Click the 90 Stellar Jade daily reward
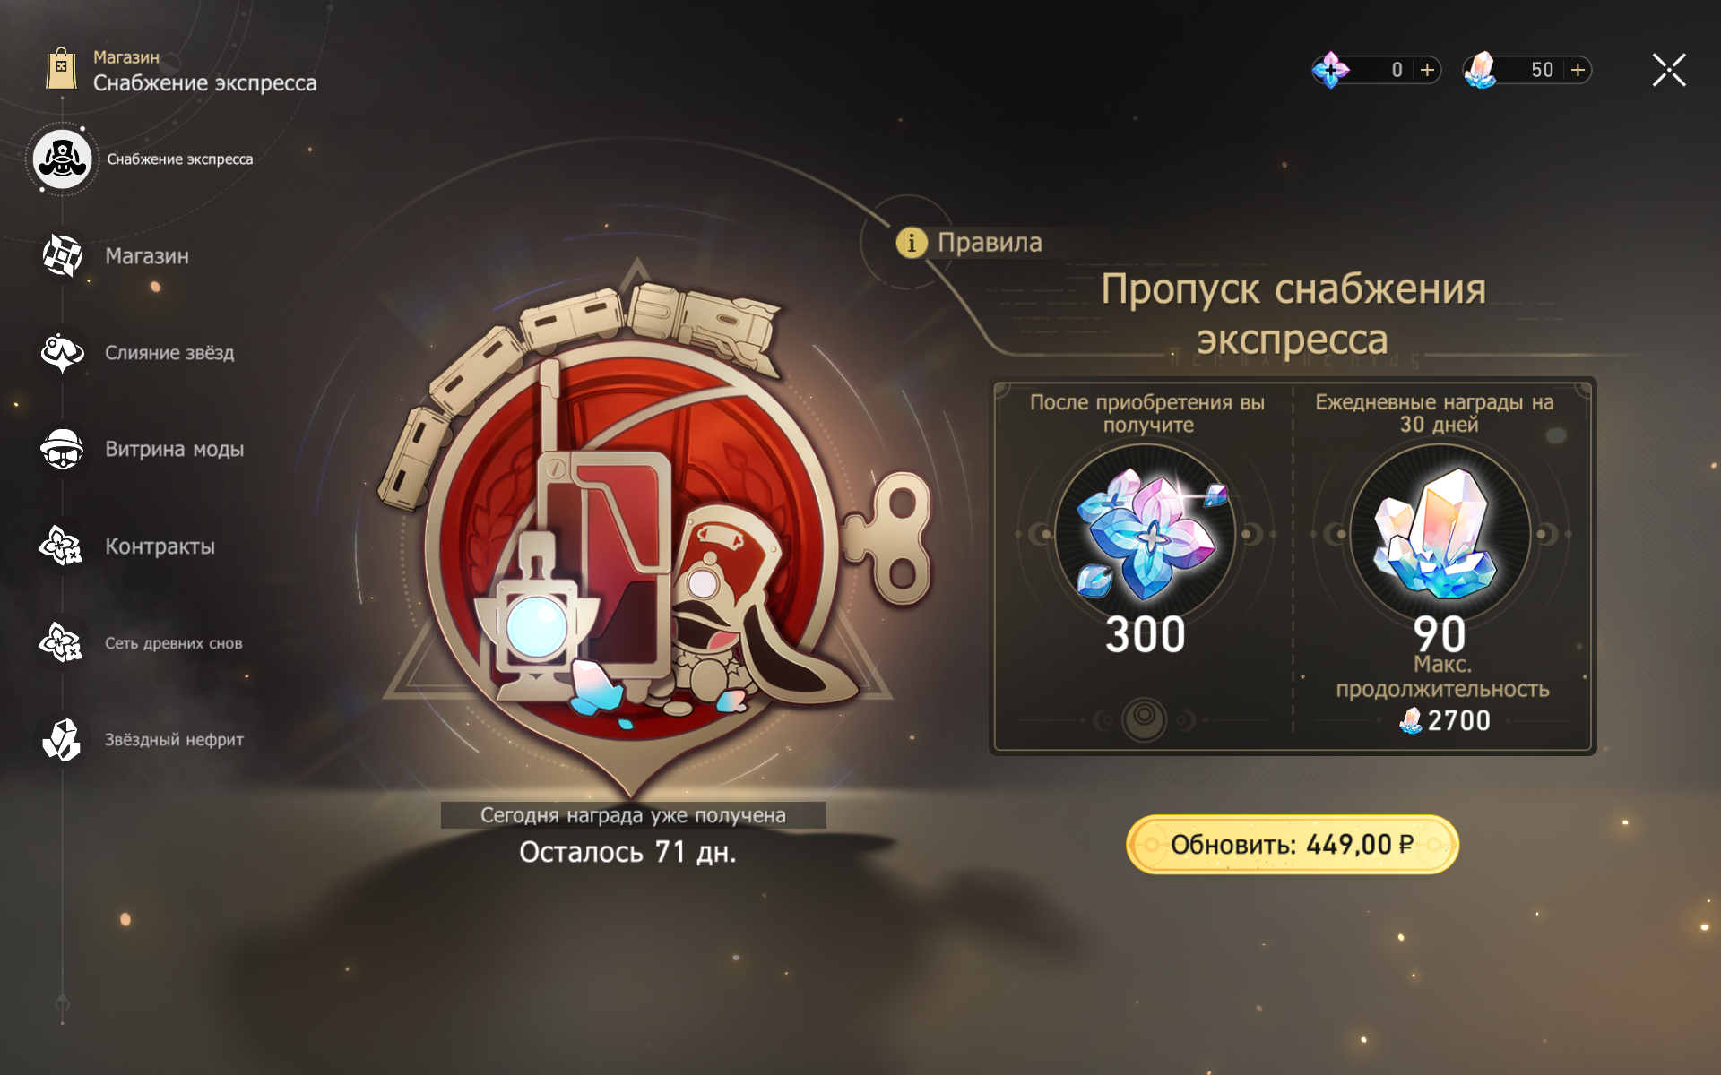The width and height of the screenshot is (1721, 1075). [1440, 534]
